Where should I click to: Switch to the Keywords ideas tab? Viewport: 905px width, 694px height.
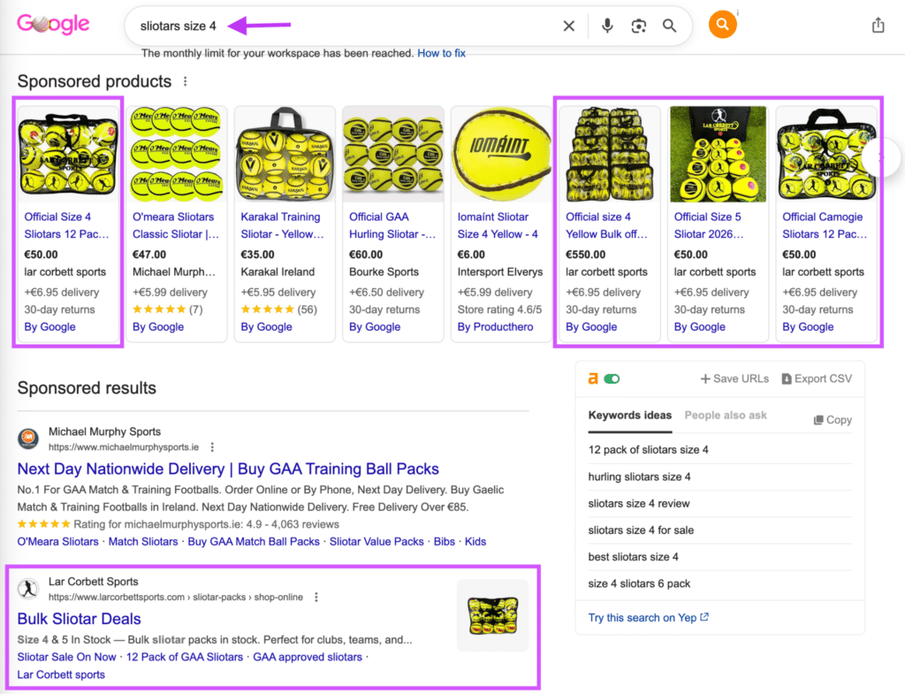coord(629,416)
